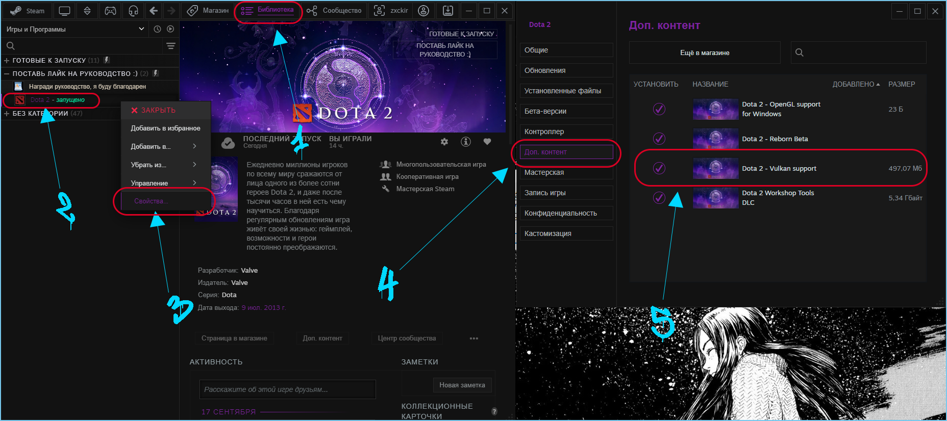The width and height of the screenshot is (947, 421).
Task: Click the DLC search field
Action: 858,52
